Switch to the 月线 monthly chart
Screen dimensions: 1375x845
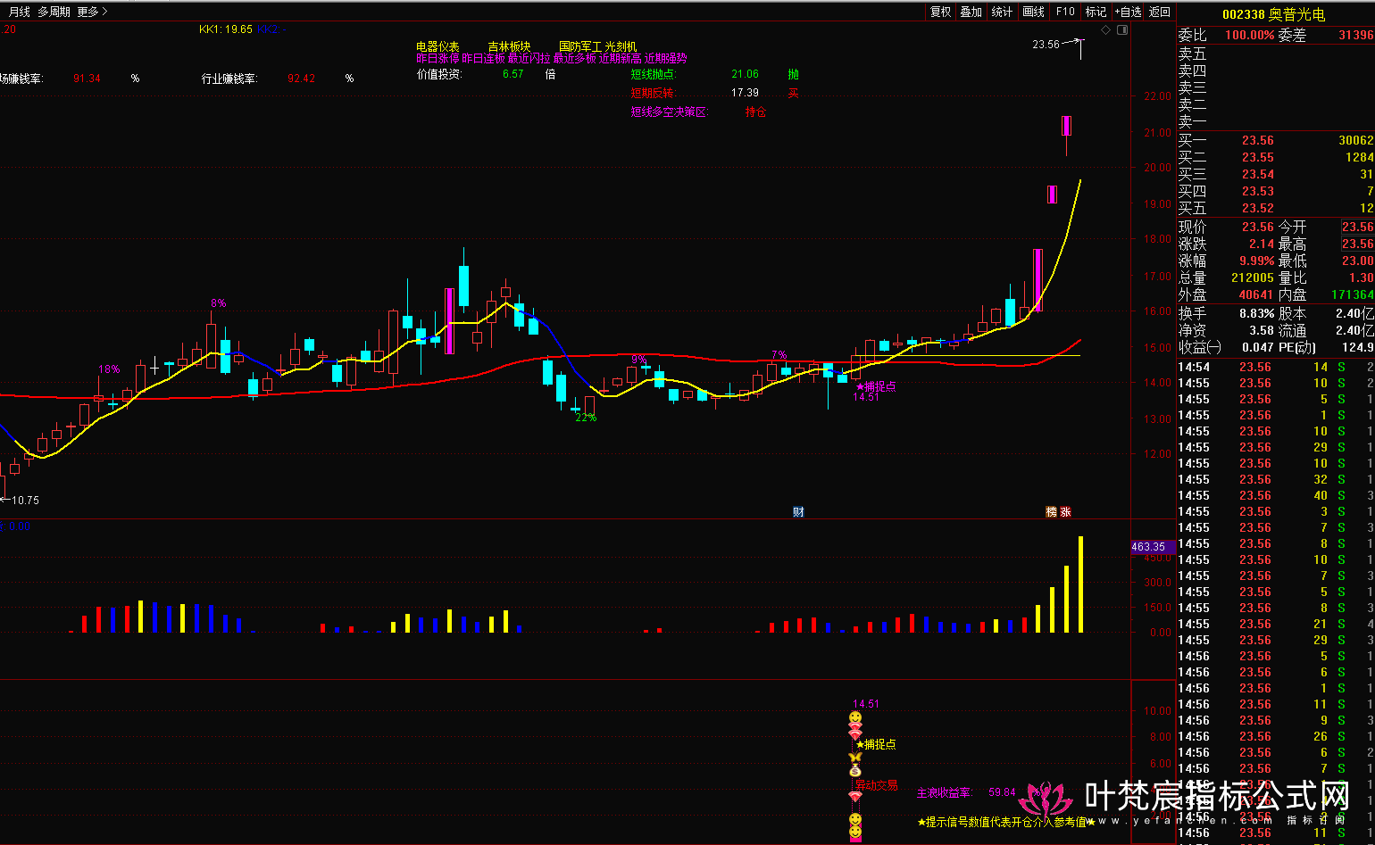(19, 12)
